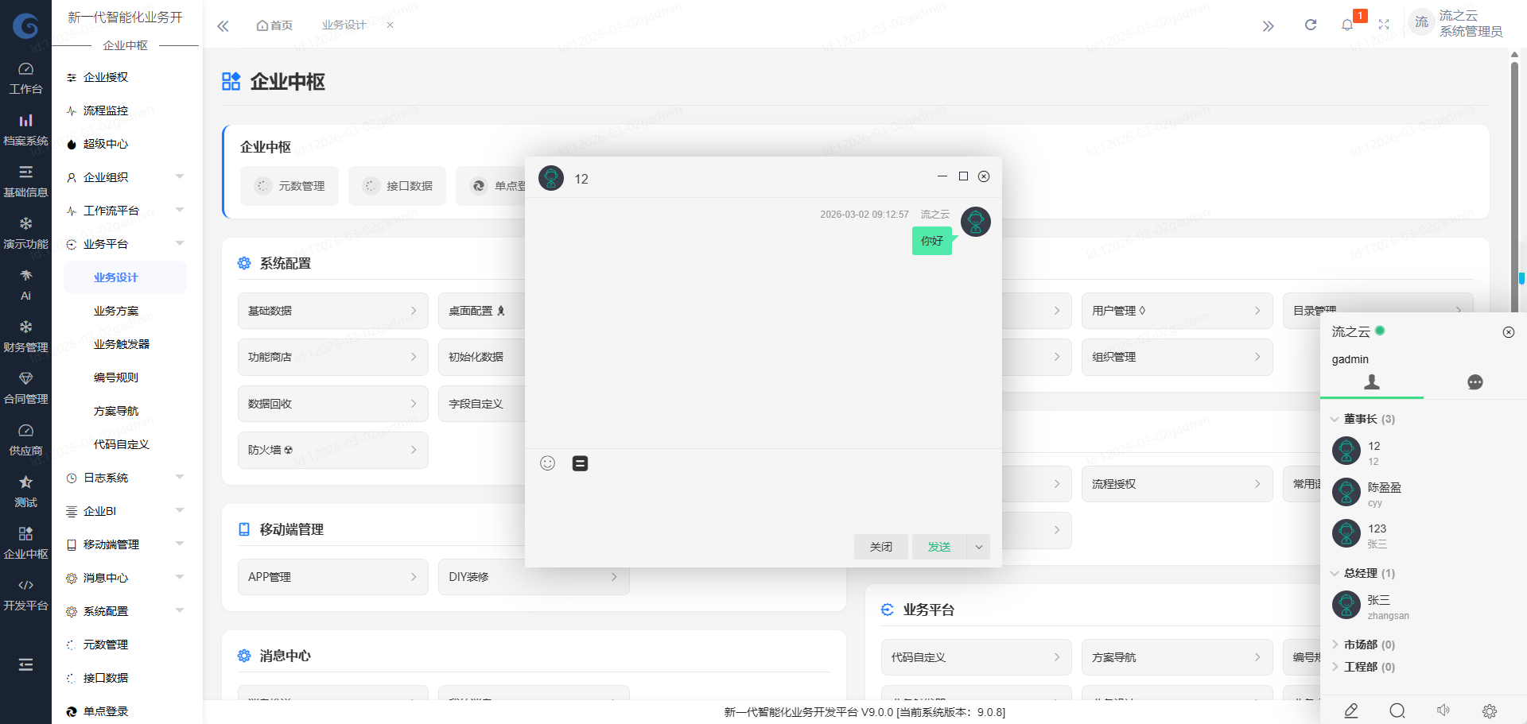The image size is (1527, 724).
Task: Click the pencil edit icon in the contact panel
Action: (x=1350, y=710)
